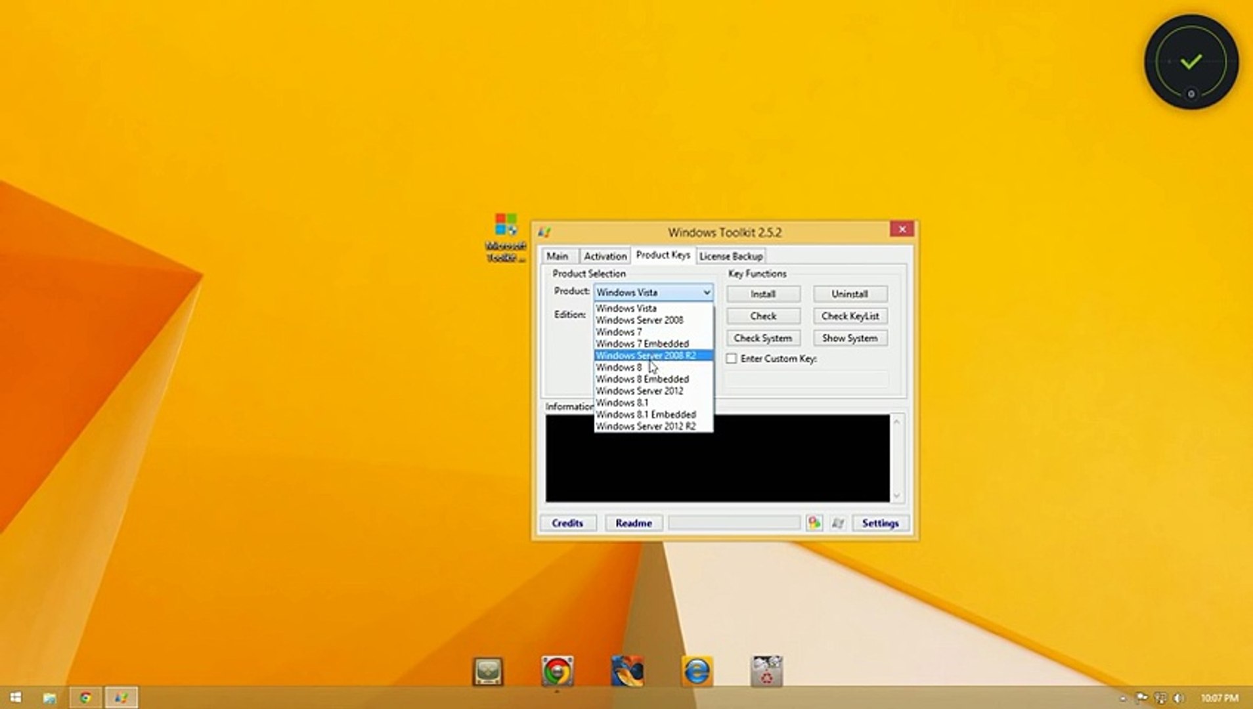Choose Windows 8 from the list
This screenshot has height=709, width=1253.
(653, 367)
